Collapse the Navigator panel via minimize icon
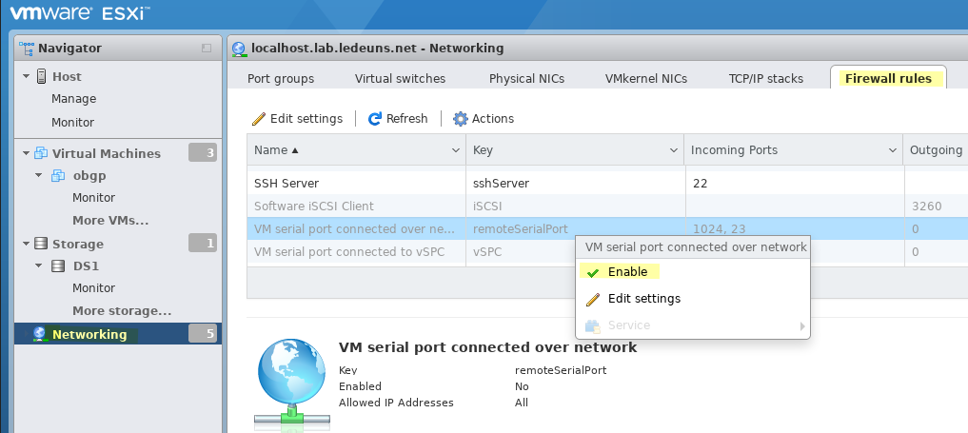 pos(207,49)
